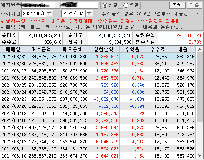This screenshot has width=204, height=160.
Task: Click the 다음 button
Action: click(194, 5)
